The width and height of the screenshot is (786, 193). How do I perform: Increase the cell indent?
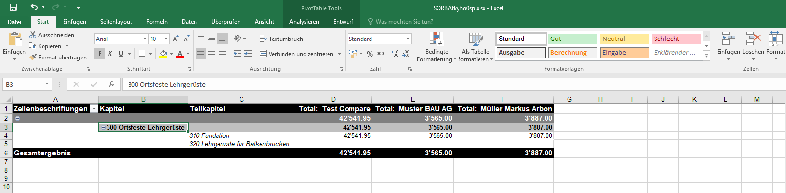point(248,54)
